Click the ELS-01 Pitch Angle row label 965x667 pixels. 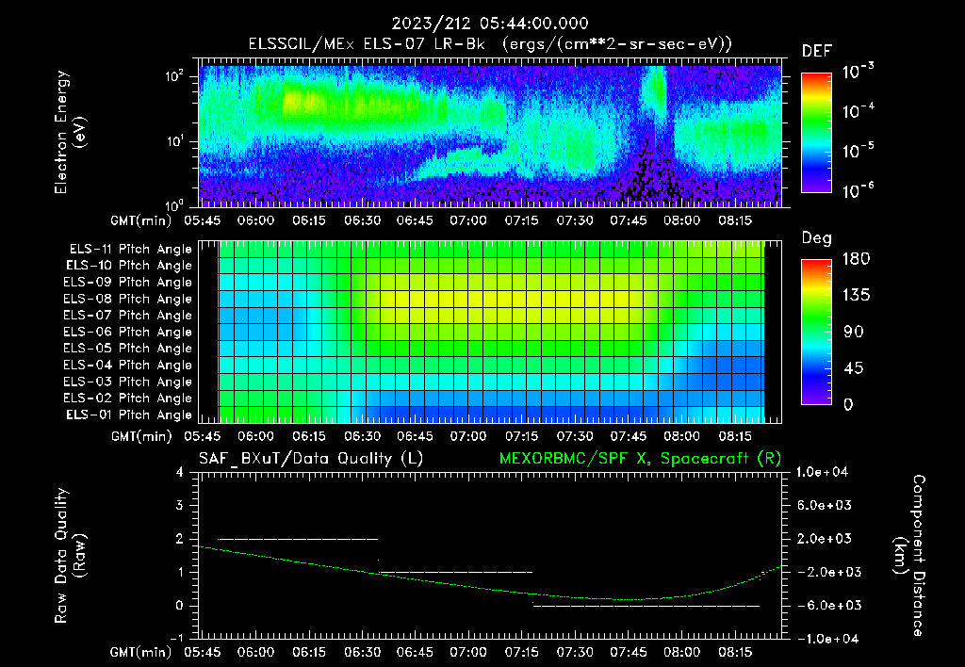(x=128, y=415)
